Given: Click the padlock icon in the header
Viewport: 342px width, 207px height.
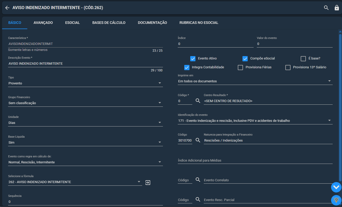Looking at the screenshot, I should click(x=337, y=8).
